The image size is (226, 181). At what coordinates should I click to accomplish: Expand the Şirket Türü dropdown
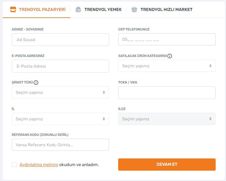60,92
